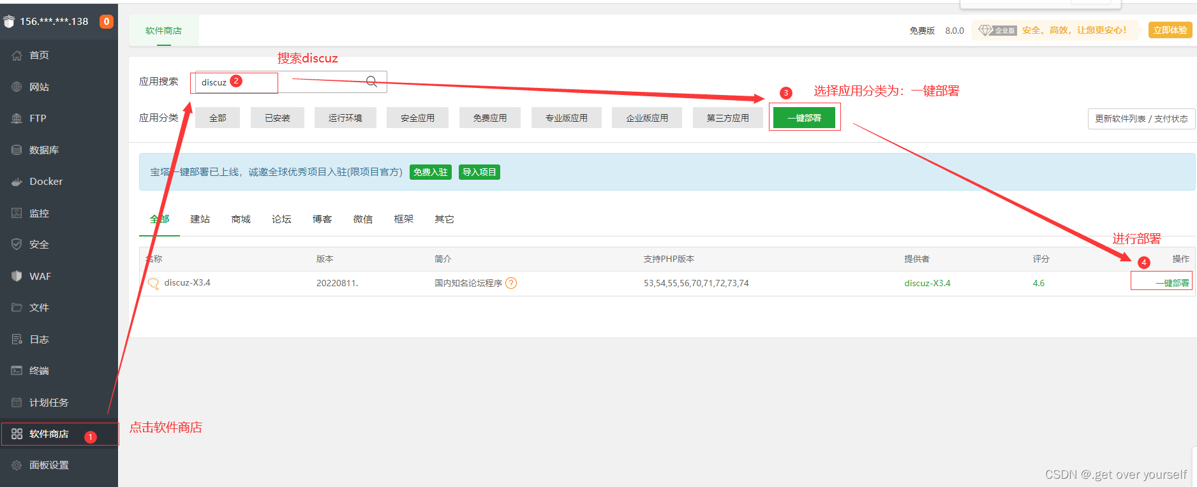Open the Docker whale icon
The width and height of the screenshot is (1197, 487).
(17, 182)
